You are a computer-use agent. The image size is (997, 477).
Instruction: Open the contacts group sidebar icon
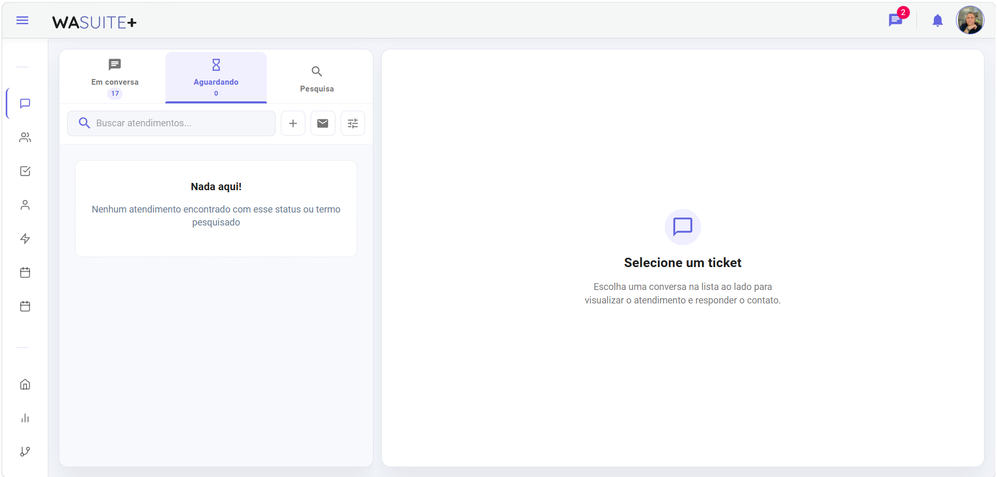coord(25,137)
